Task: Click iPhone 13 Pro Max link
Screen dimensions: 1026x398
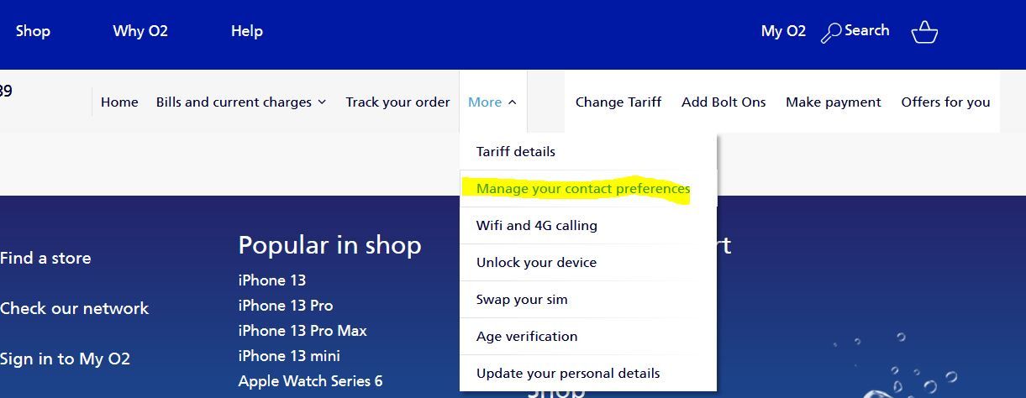Action: (303, 331)
